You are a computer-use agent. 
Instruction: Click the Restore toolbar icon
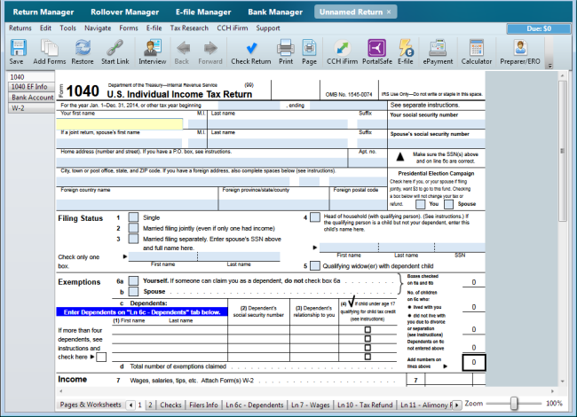[x=83, y=51]
